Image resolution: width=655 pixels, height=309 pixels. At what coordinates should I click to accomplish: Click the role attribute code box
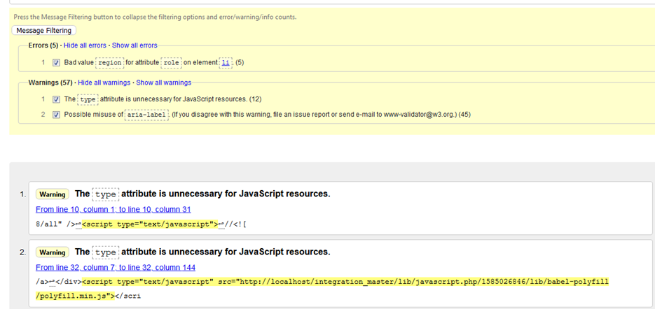(x=171, y=62)
